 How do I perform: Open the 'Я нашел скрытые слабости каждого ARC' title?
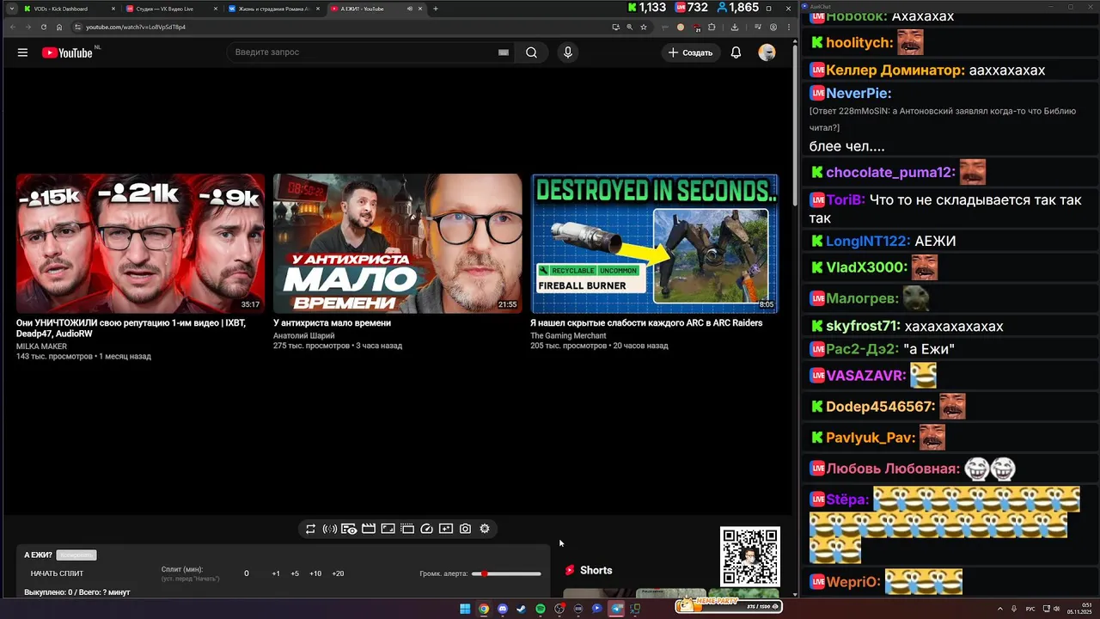click(x=646, y=323)
